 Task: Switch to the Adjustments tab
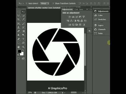67,9
